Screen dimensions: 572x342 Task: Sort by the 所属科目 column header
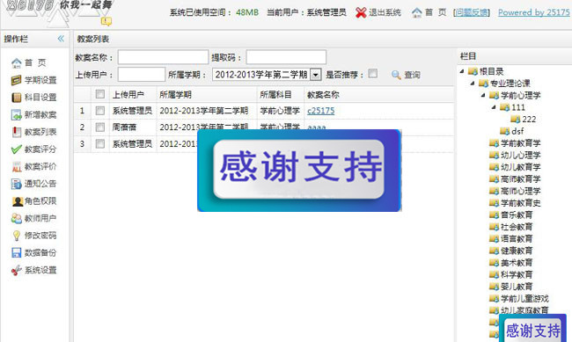280,94
